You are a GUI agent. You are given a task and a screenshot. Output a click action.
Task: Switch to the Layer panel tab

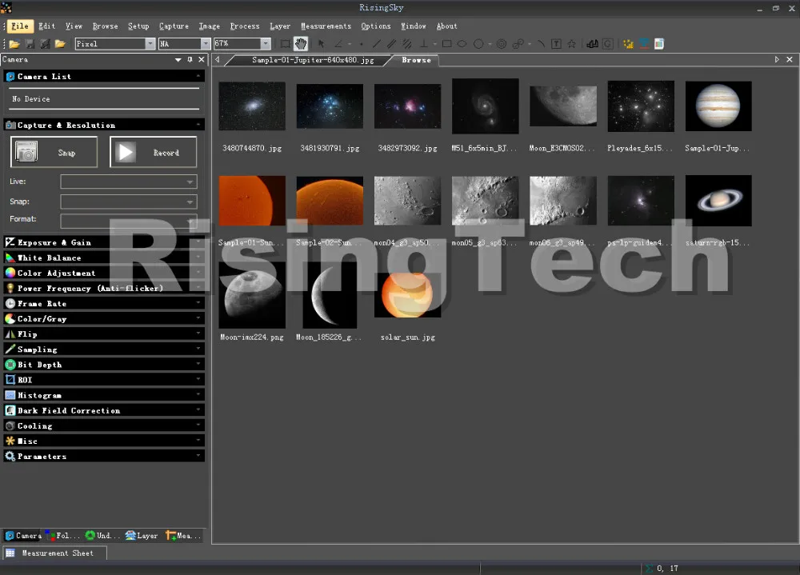142,536
